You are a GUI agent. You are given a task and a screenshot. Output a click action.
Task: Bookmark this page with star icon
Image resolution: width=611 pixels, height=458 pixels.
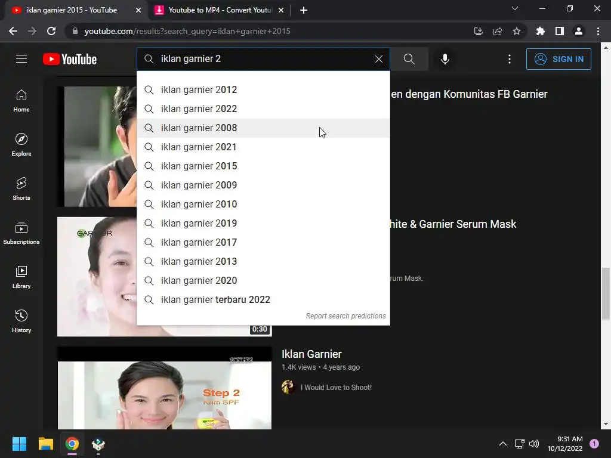click(516, 31)
